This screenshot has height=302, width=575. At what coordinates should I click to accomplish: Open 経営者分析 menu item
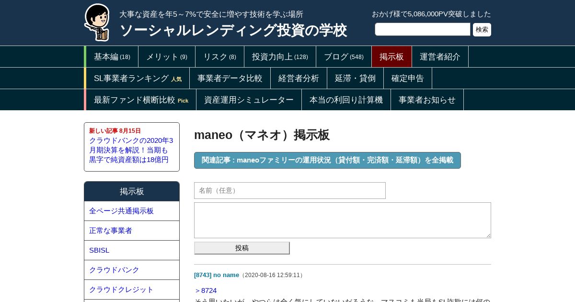point(299,78)
